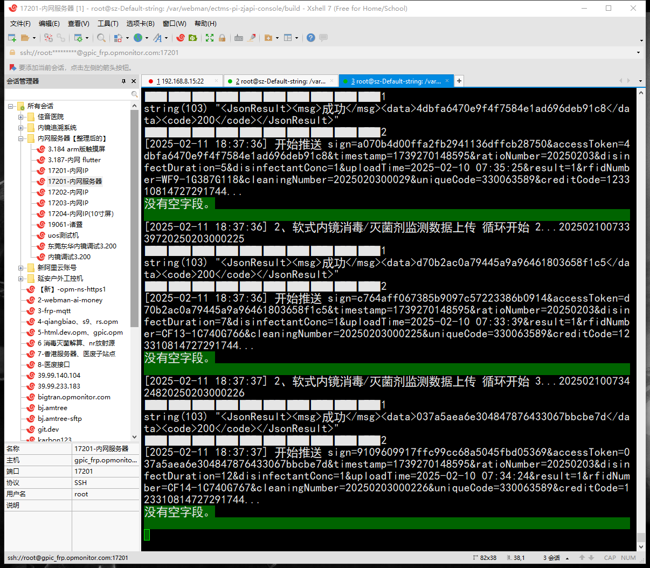Screen dimensions: 650x568
Task: Click the virtual keyboard icon
Action: coord(239,38)
